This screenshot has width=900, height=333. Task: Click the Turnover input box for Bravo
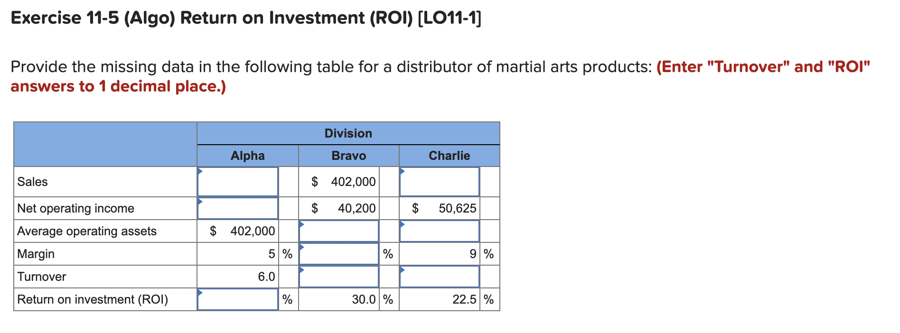pyautogui.click(x=338, y=277)
